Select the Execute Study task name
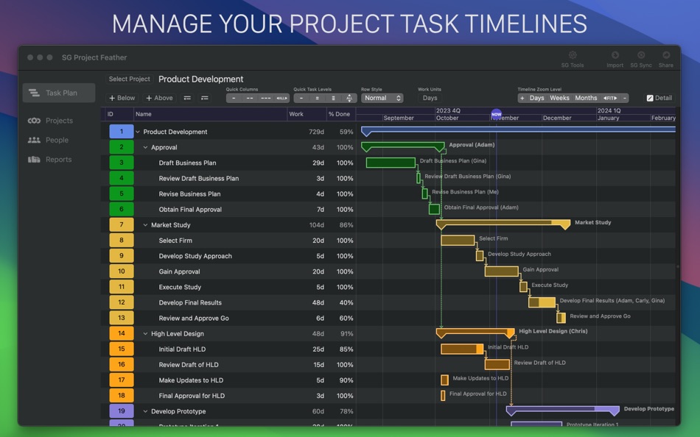Image resolution: width=700 pixels, height=437 pixels. tap(180, 287)
